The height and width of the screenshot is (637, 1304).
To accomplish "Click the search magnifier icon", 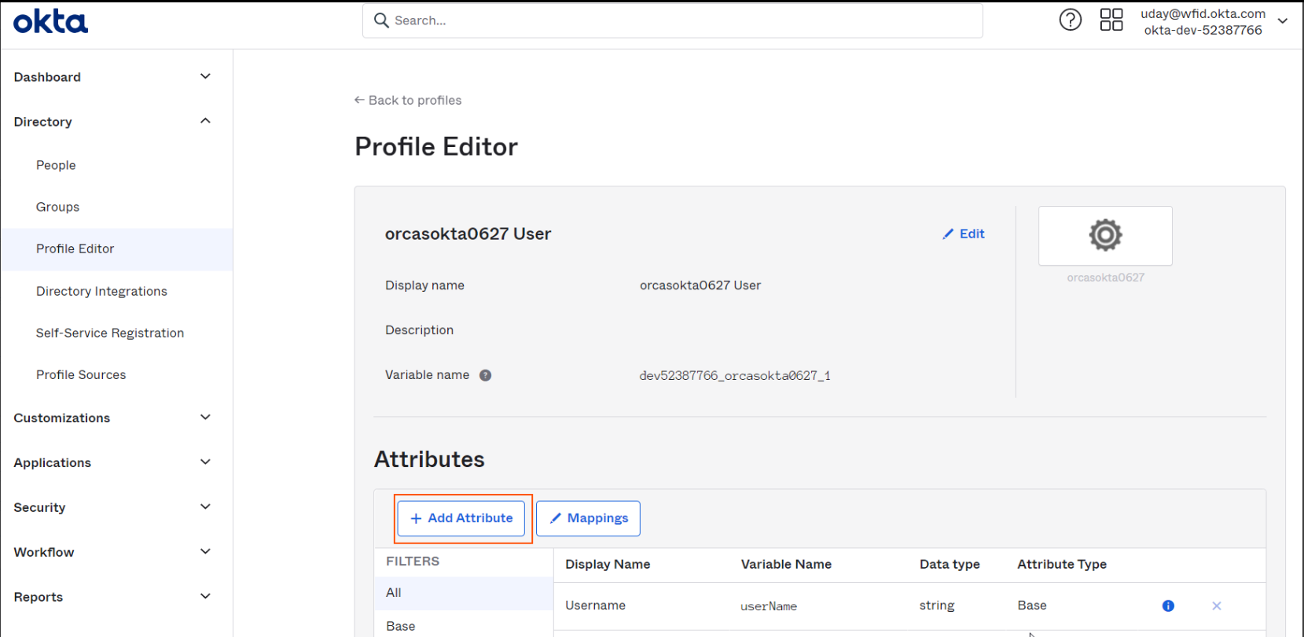I will [x=381, y=20].
